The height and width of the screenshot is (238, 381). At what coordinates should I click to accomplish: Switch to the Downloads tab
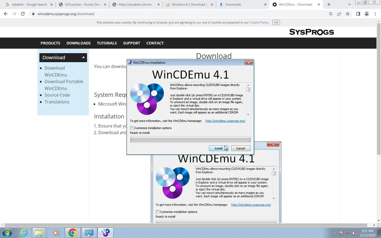pos(242,4)
